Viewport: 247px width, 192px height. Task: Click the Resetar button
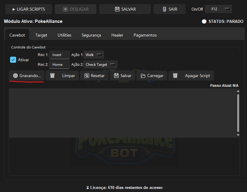click(x=94, y=76)
